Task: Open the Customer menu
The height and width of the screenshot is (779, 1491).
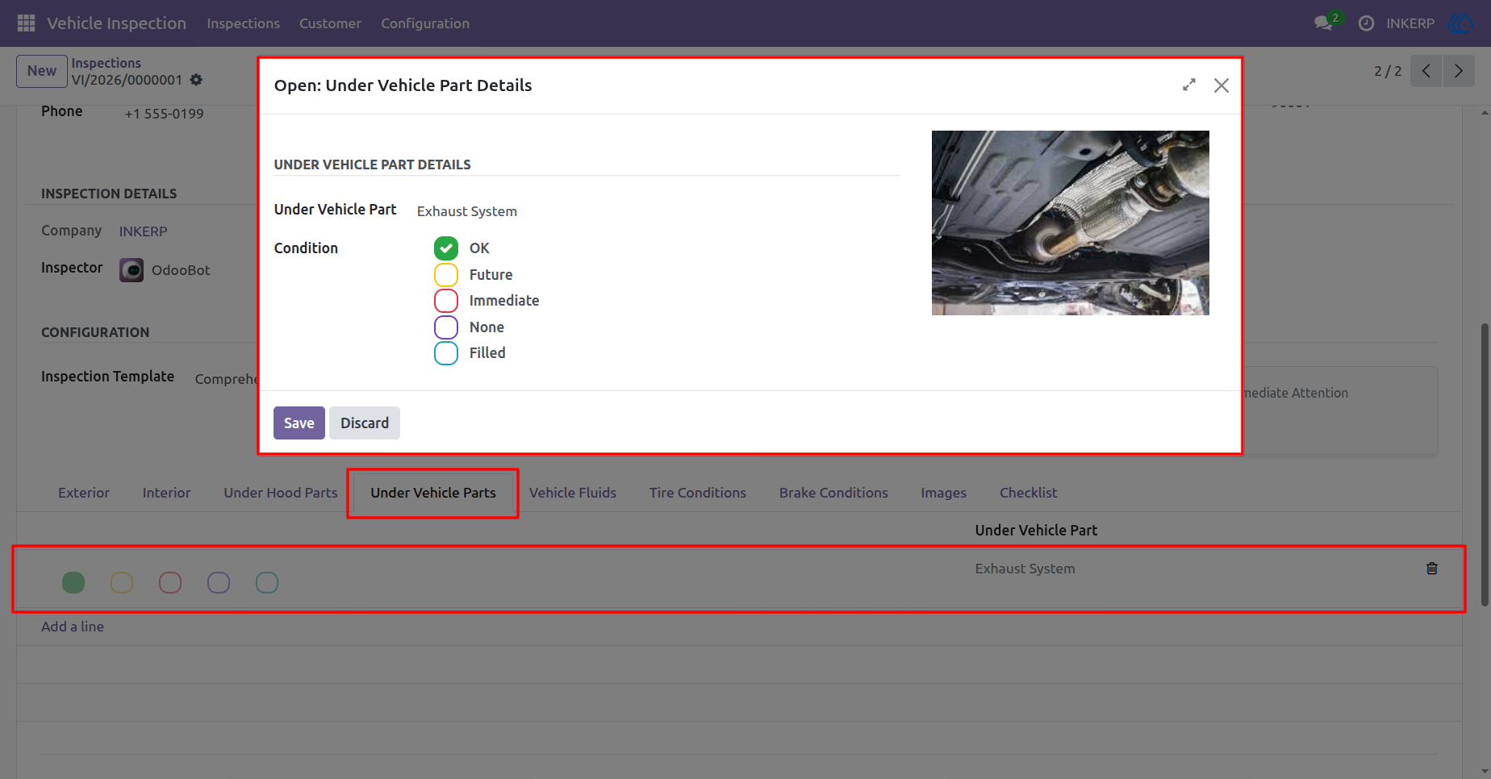Action: (x=330, y=23)
